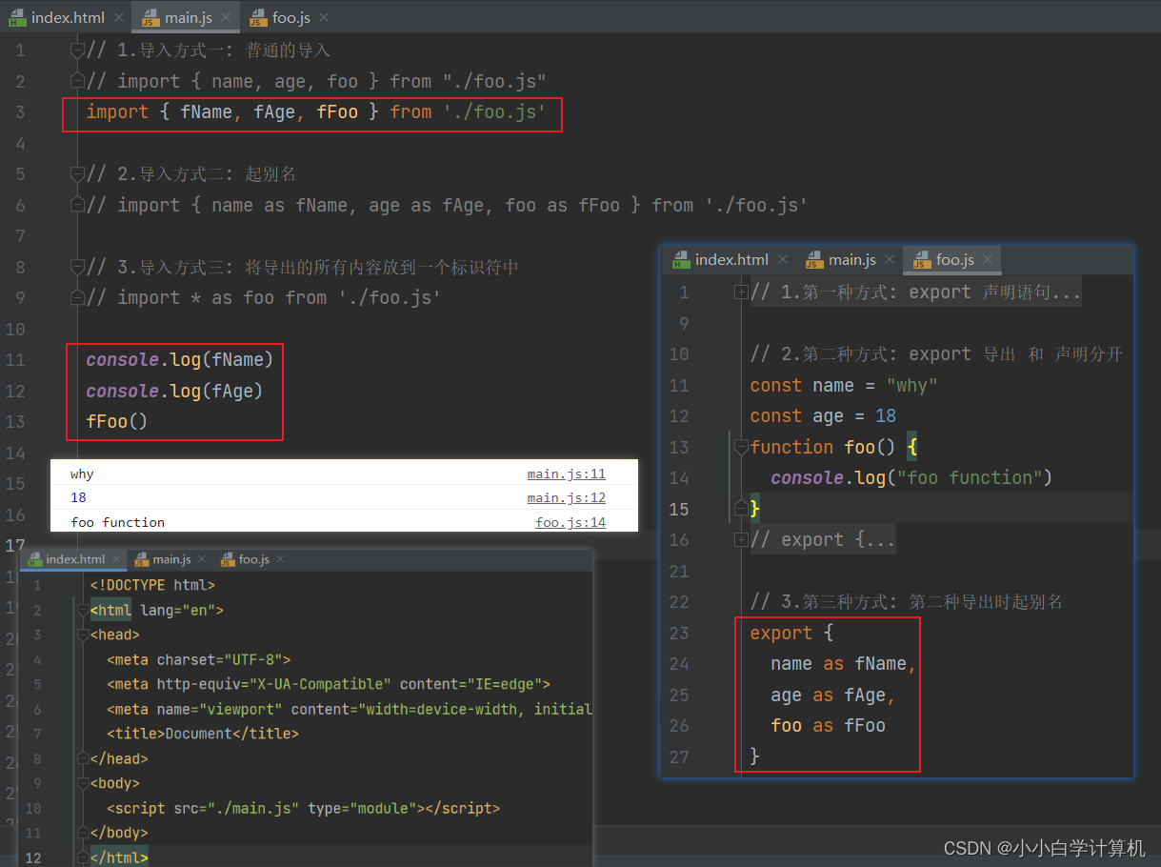Collapse fold marker on main.js line 1 comment
Screen dimensions: 1161x867
click(x=77, y=50)
